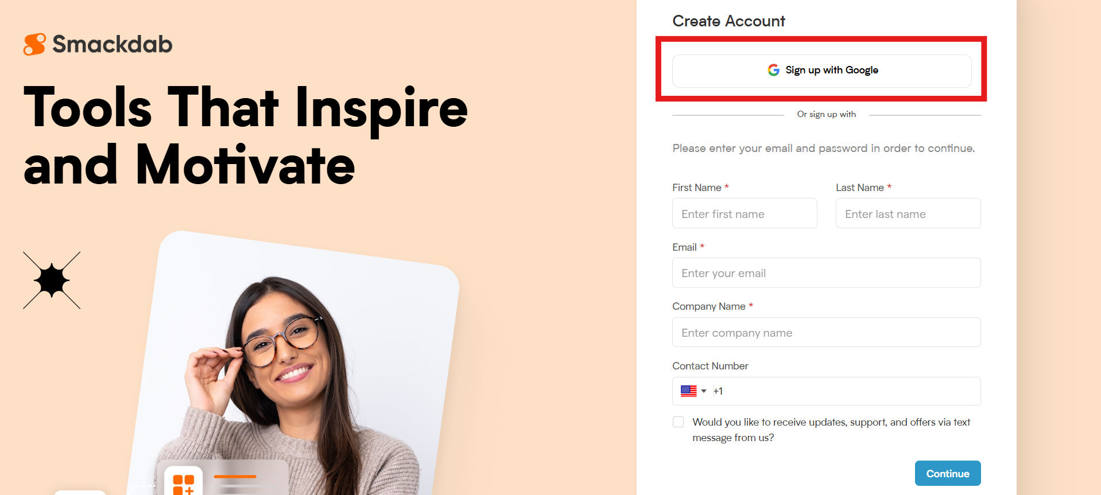Screen dimensions: 1101x495
Task: Enable the text message updates checkbox
Action: click(x=678, y=422)
